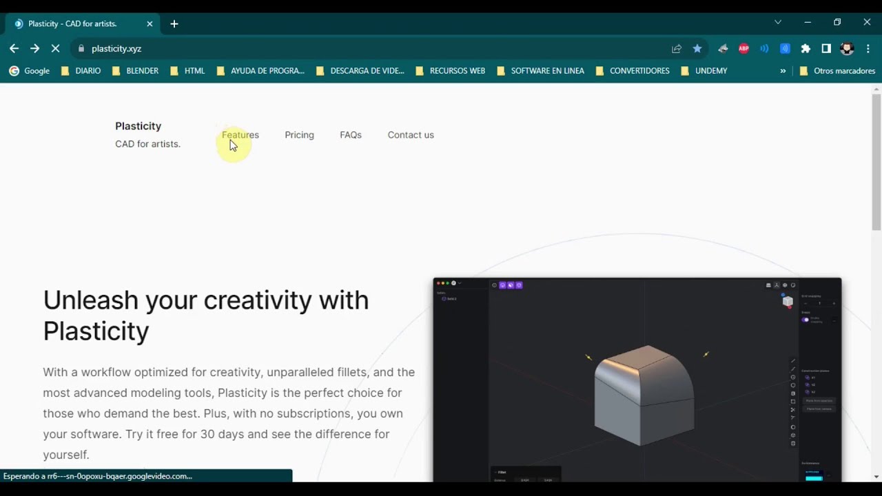Viewport: 882px width, 496px height.
Task: Open the UNDEMY bookmark folder
Action: pos(704,70)
